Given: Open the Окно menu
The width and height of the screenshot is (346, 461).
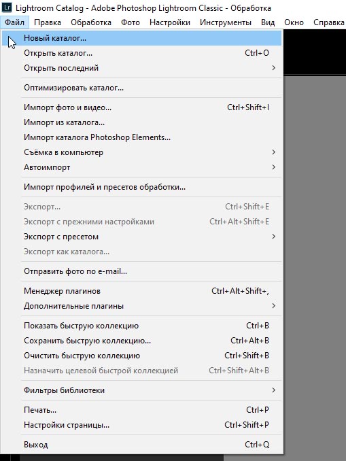Looking at the screenshot, I should pos(294,22).
